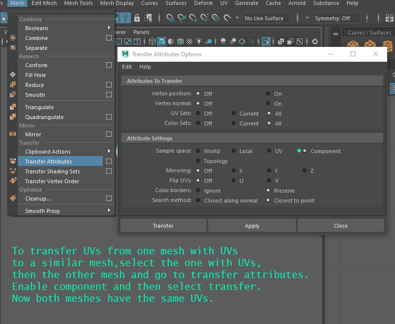Open the dialog's Help menu
This screenshot has width=395, height=324.
(x=145, y=67)
